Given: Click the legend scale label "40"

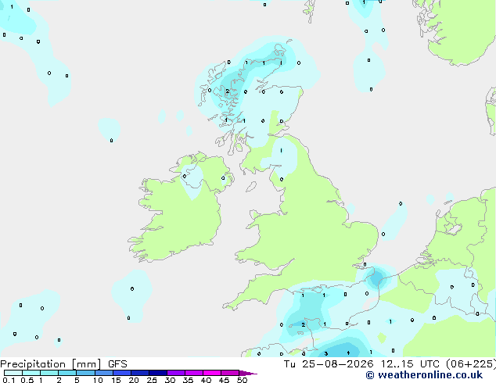Looking at the screenshot, I should [206, 380].
